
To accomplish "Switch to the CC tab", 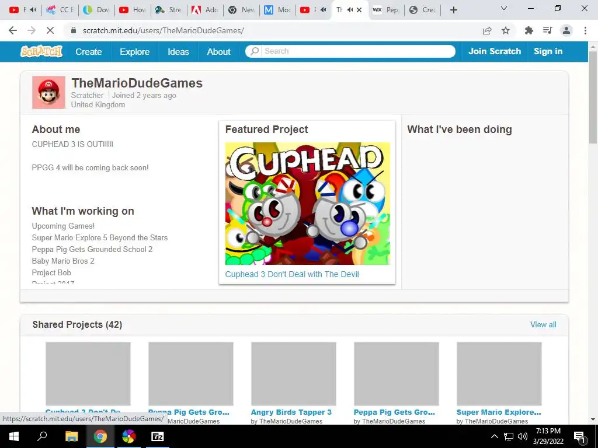I will [60, 10].
